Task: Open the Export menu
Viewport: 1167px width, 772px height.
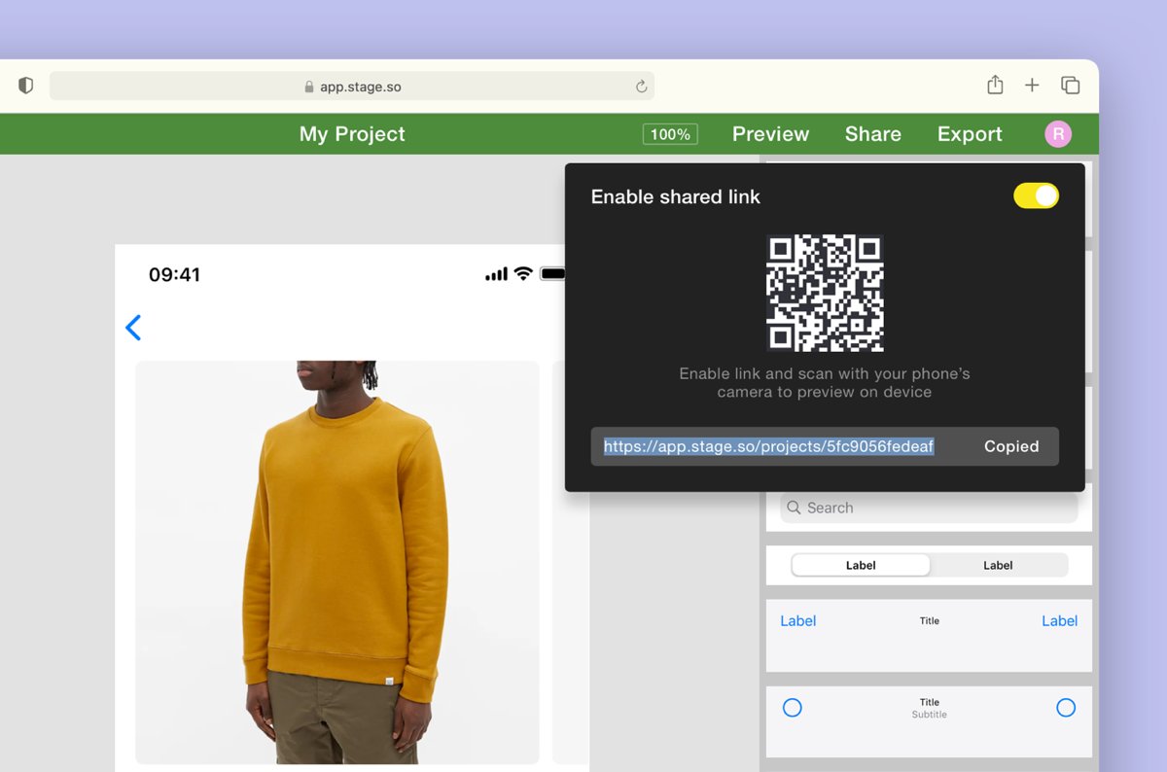Action: click(x=970, y=133)
